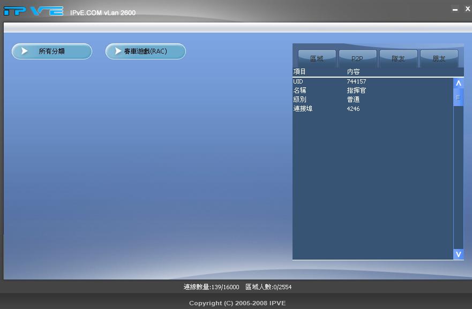Click the Copyright 2005-2008 IPVE footer text
This screenshot has height=309, width=472.
237,303
